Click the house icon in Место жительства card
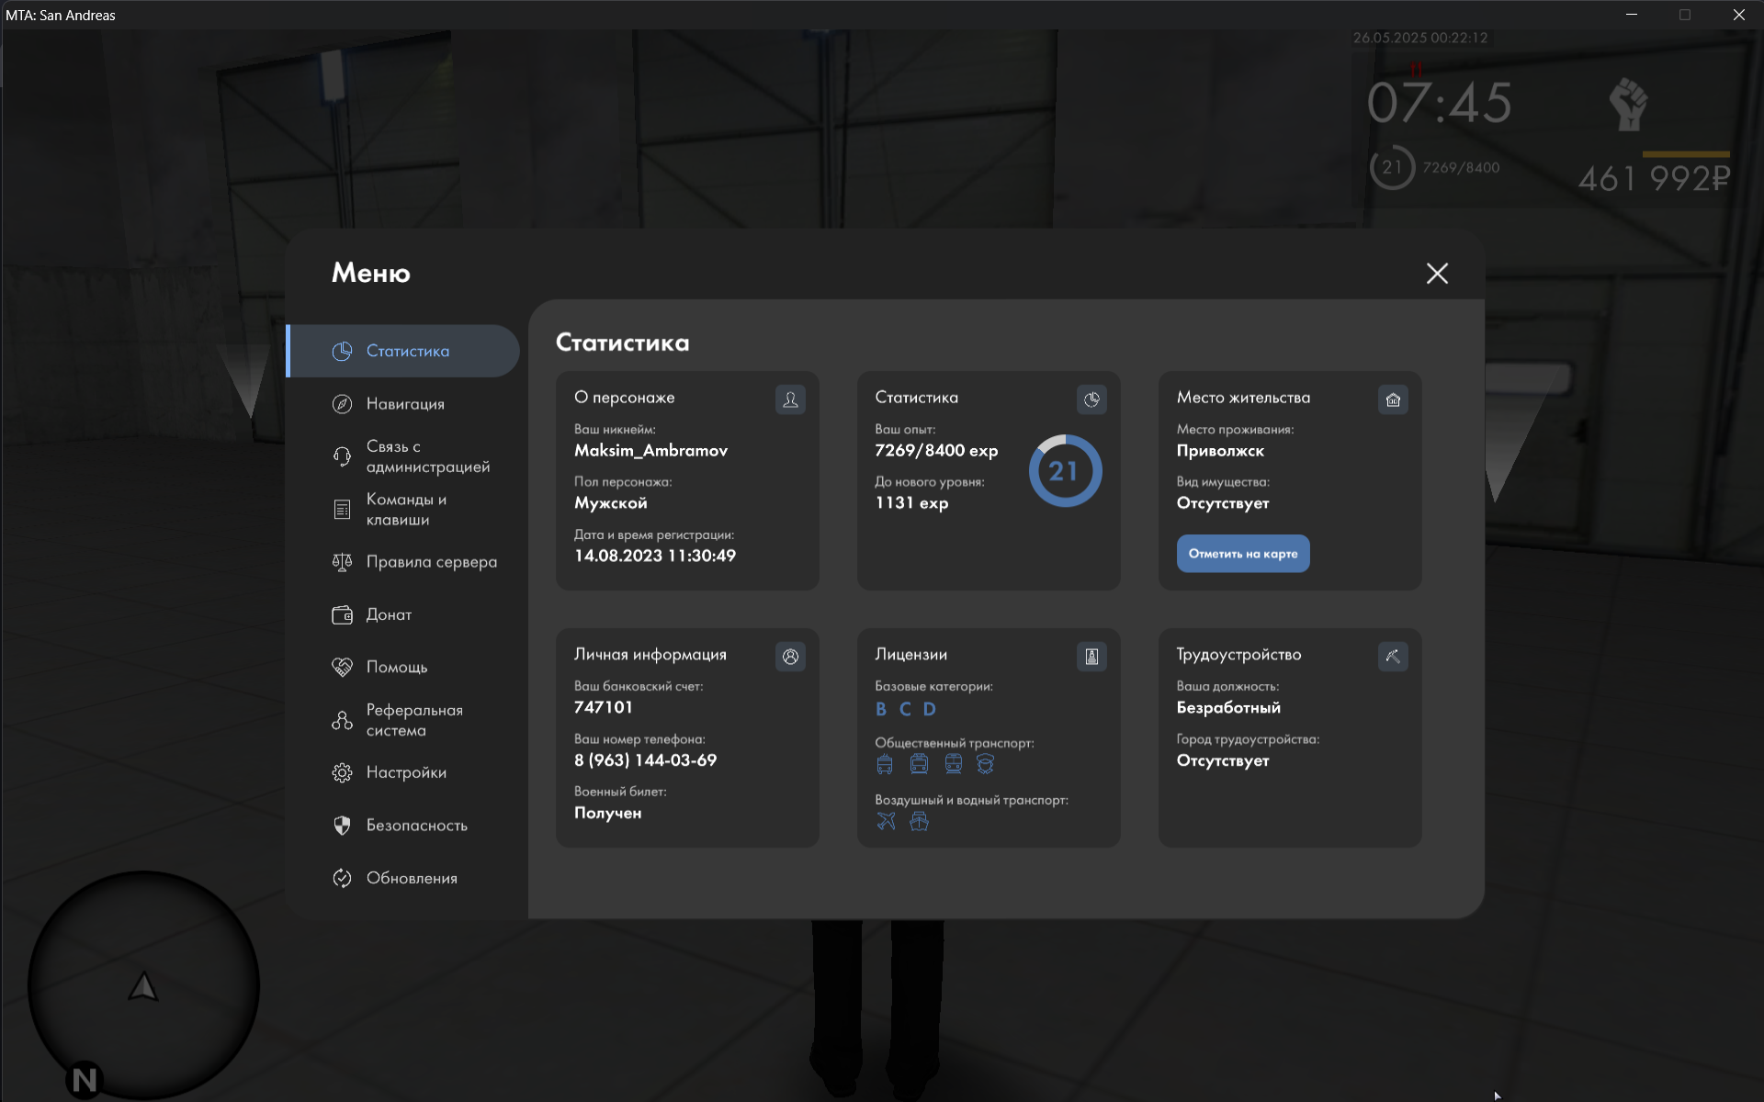1764x1102 pixels. pyautogui.click(x=1393, y=399)
